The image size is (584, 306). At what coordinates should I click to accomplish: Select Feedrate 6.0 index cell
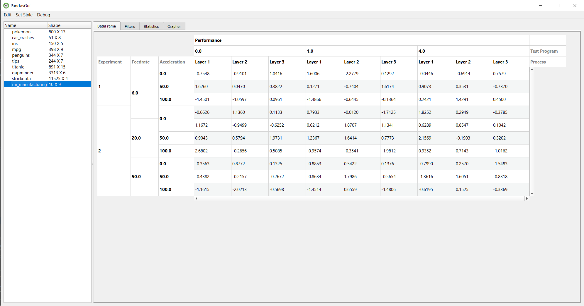pos(144,93)
